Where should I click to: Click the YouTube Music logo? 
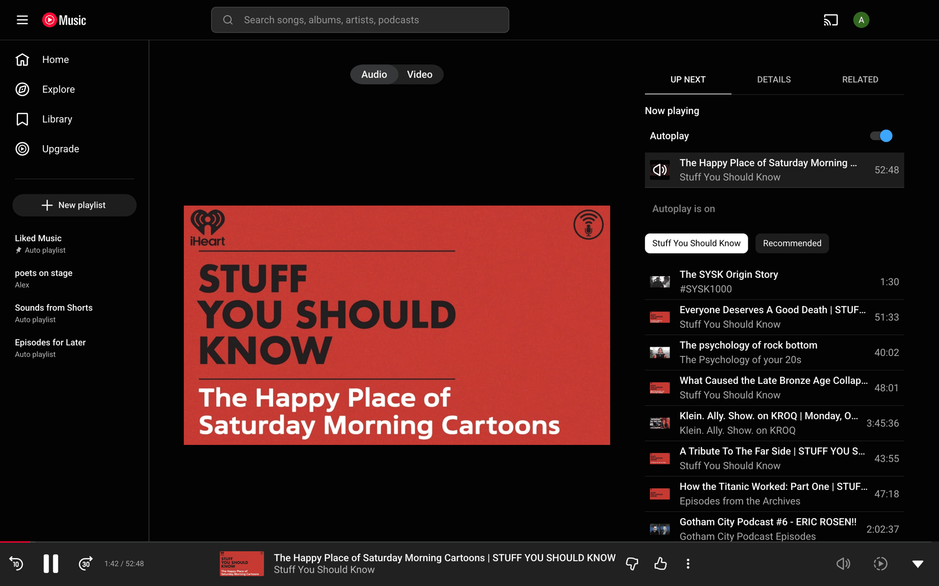click(x=64, y=20)
